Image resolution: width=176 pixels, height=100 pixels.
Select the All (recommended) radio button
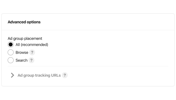11,44
